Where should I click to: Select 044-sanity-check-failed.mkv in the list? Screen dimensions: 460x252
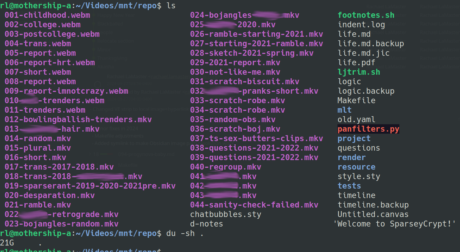pos(254,205)
